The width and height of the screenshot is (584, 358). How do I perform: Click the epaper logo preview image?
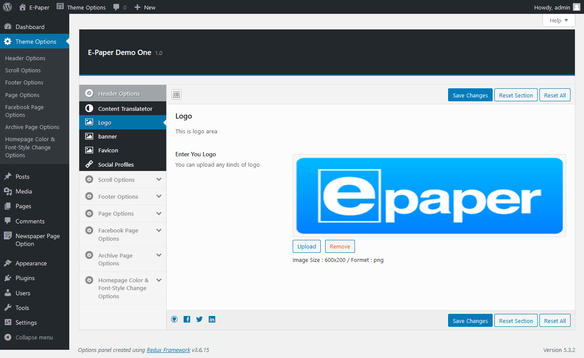[429, 196]
